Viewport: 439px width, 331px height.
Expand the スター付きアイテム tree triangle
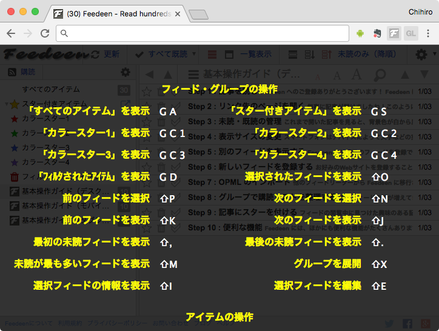coord(5,104)
